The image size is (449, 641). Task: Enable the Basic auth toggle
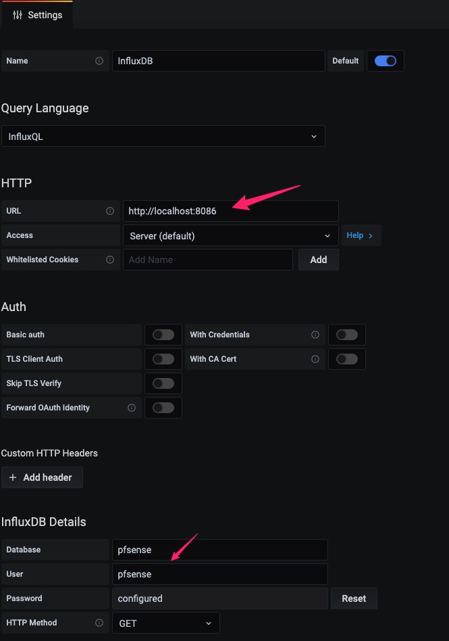(163, 335)
